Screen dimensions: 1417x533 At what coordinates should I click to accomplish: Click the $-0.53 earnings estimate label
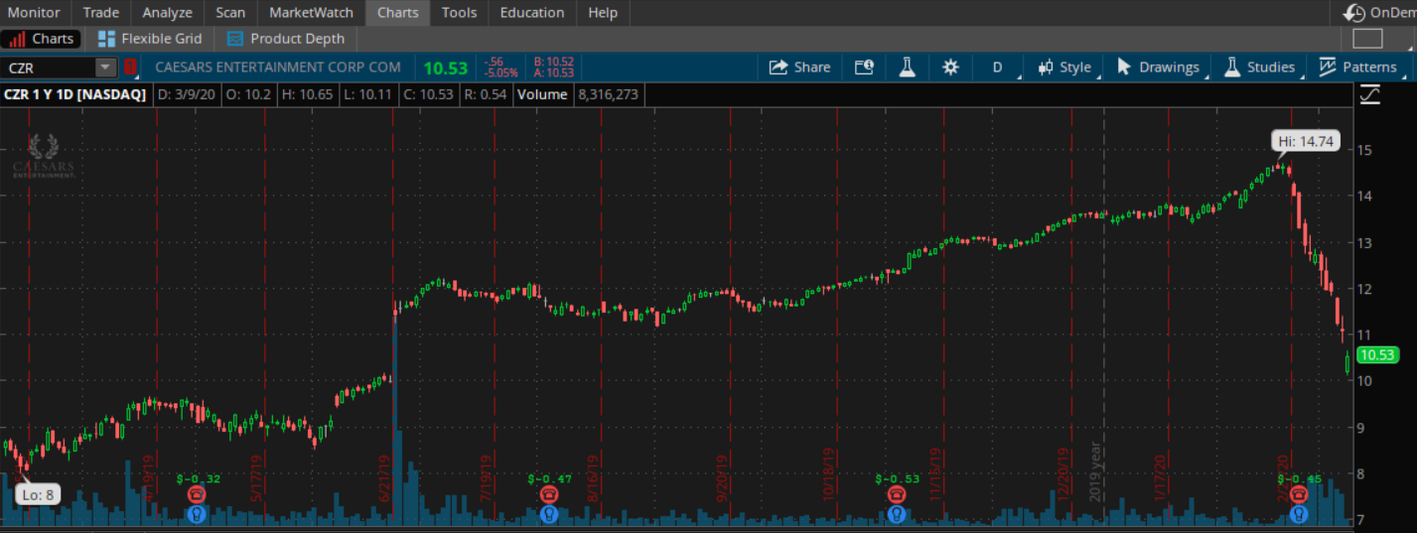pyautogui.click(x=897, y=478)
